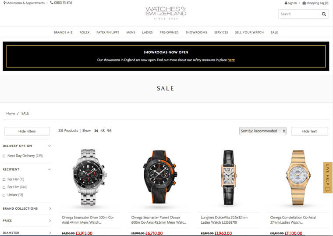Click the Watches of Switzerland logo
The height and width of the screenshot is (236, 333).
(166, 13)
